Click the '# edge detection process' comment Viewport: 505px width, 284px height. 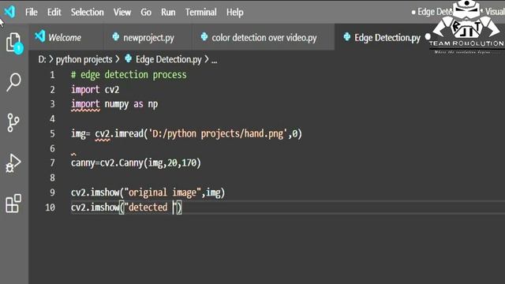(x=129, y=75)
